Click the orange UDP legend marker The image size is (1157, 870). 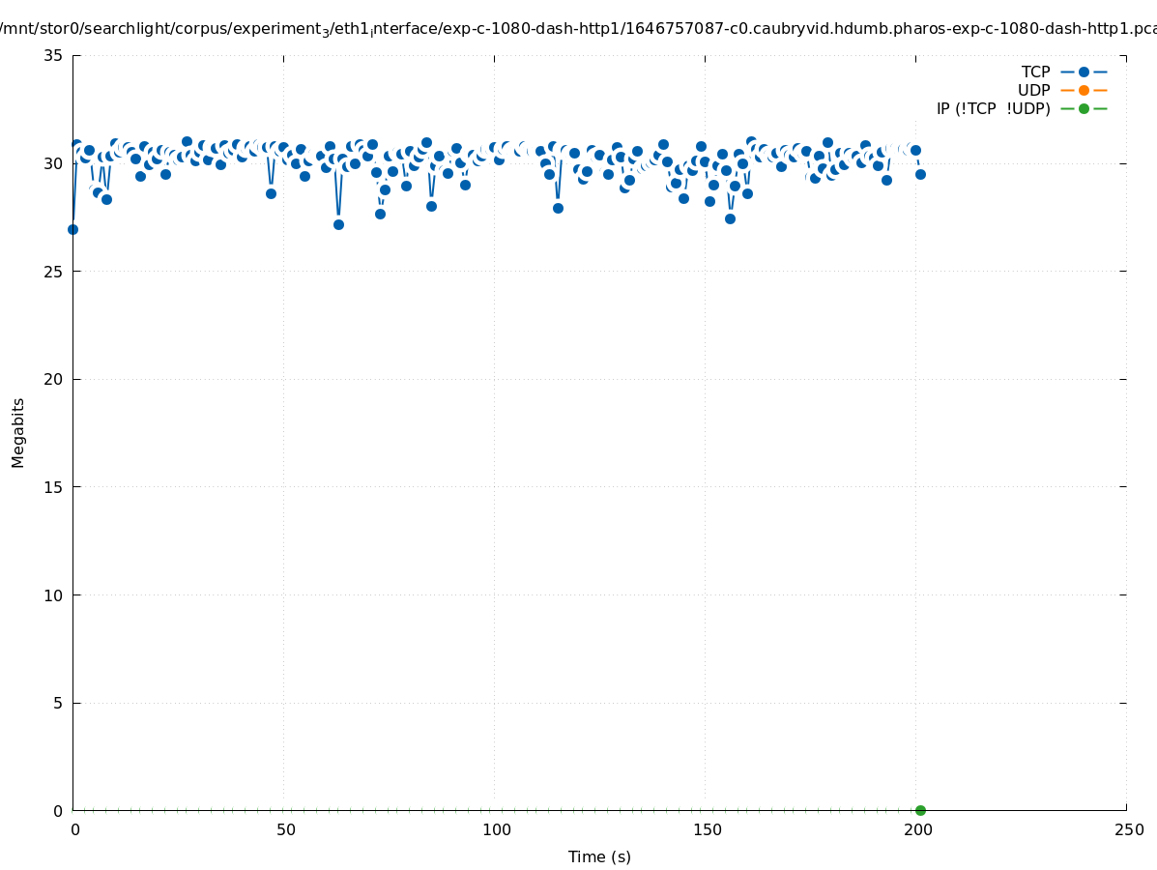[1084, 90]
